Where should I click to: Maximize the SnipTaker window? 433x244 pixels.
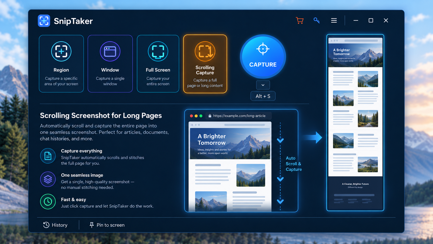[x=371, y=20]
